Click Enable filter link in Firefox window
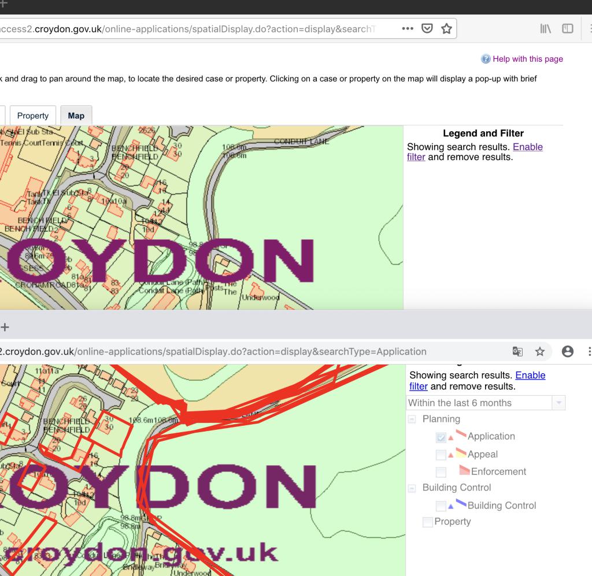Screen dimensions: 592x576 [527, 147]
